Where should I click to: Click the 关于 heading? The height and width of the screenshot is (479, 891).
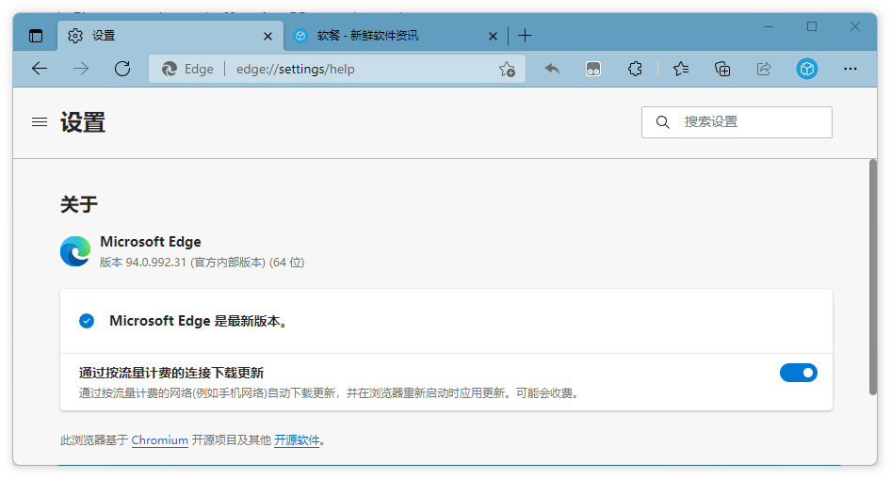click(x=79, y=204)
